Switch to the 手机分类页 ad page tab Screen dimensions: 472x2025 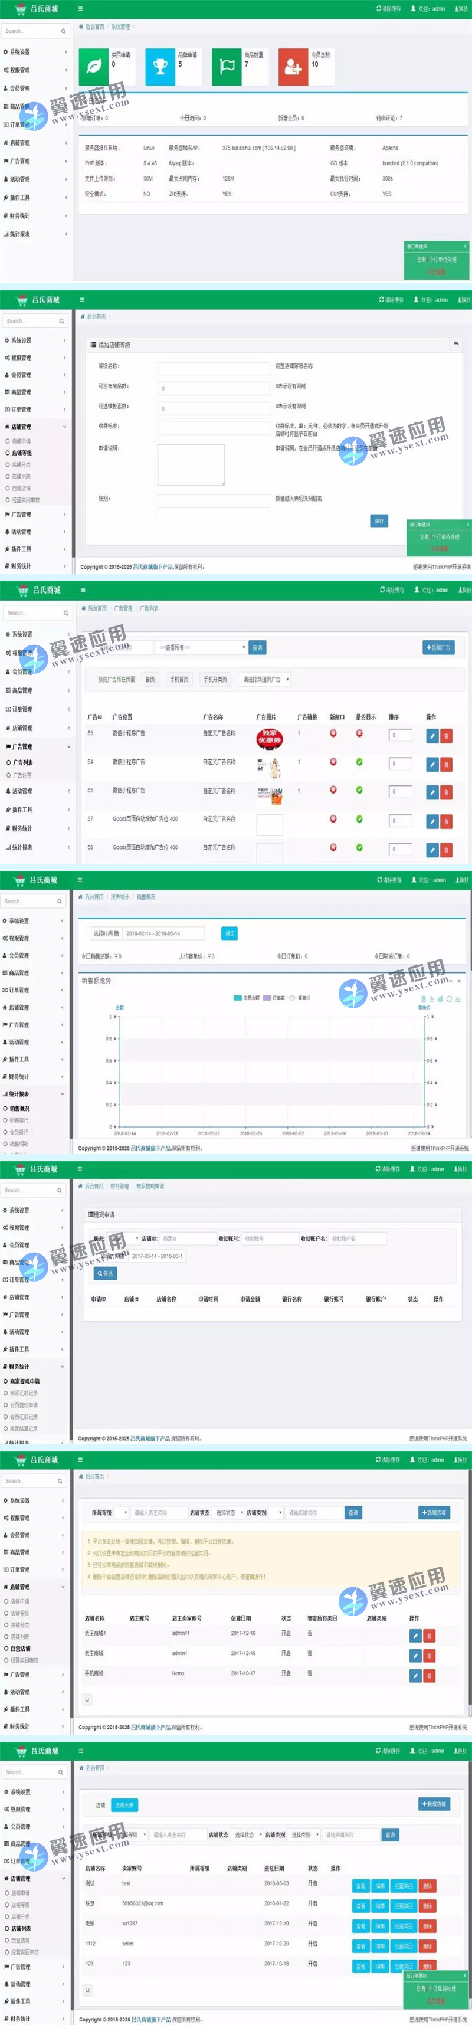[x=215, y=679]
